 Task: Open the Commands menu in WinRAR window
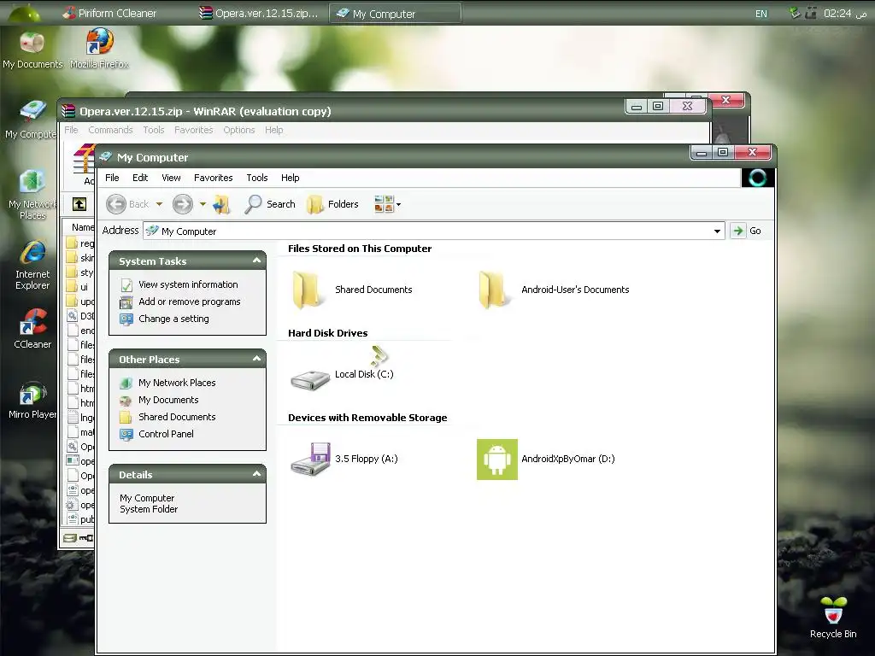click(x=110, y=130)
